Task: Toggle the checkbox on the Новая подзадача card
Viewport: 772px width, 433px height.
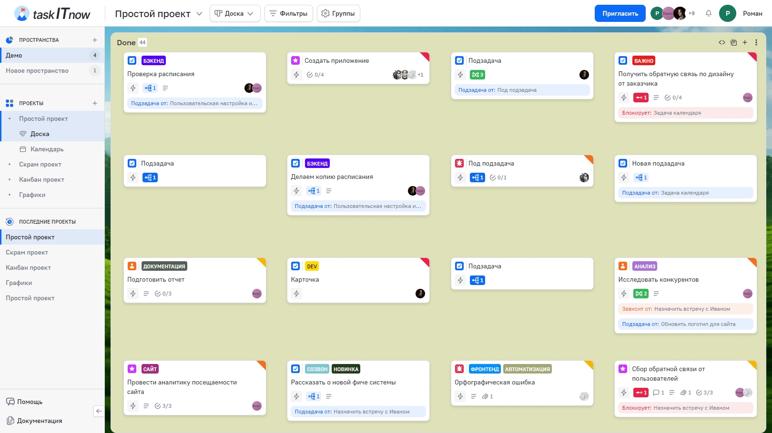Action: click(x=623, y=163)
